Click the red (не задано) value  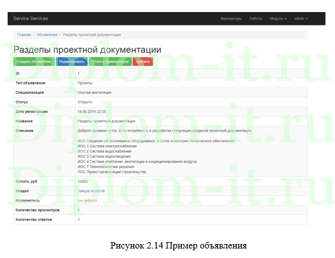click(87, 200)
